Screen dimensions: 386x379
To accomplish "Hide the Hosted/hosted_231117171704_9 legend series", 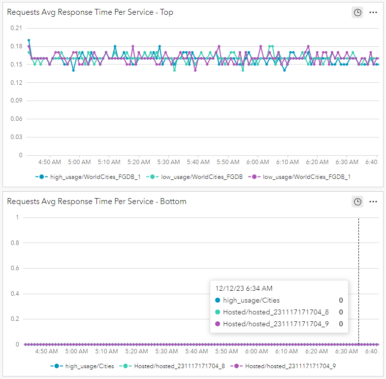I will (x=290, y=366).
